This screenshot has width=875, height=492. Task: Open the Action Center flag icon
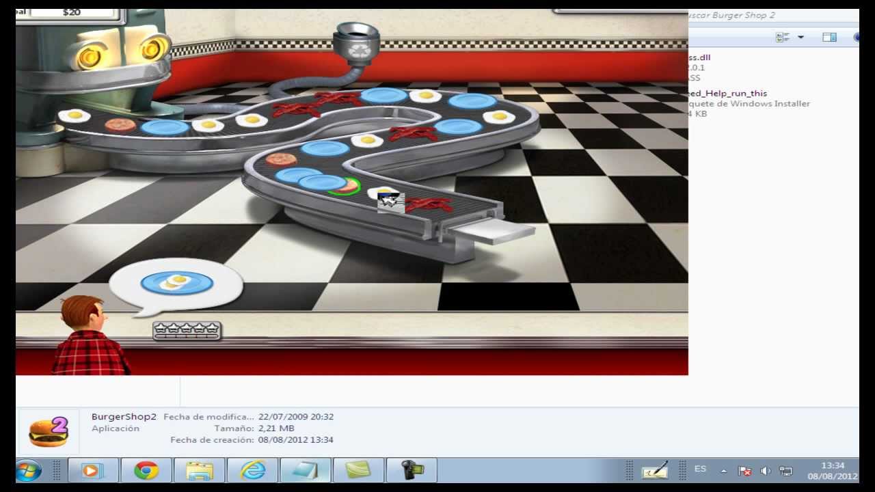pos(745,471)
